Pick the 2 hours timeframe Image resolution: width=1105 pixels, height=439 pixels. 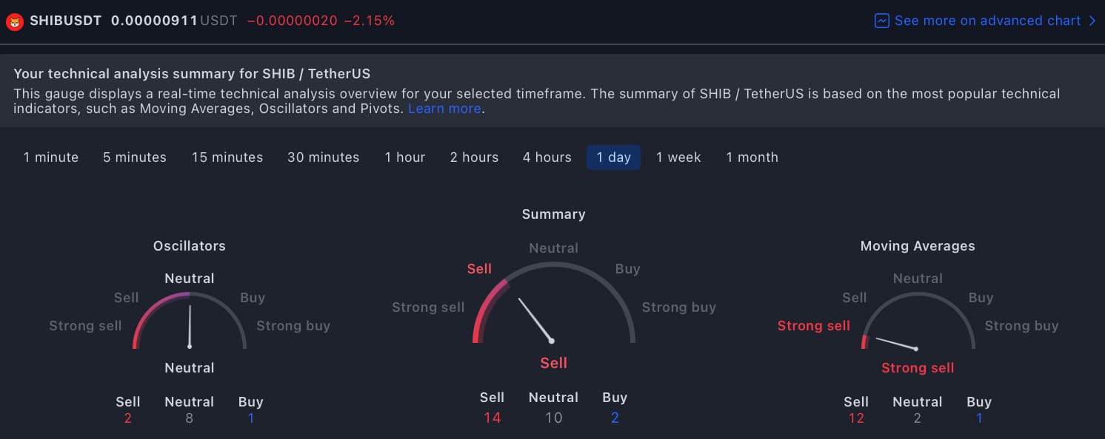click(x=474, y=157)
